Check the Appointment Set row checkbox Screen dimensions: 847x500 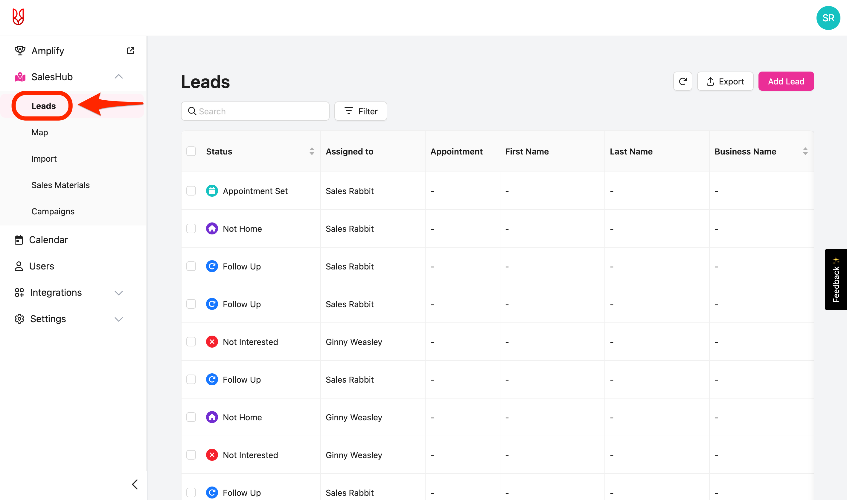tap(191, 191)
